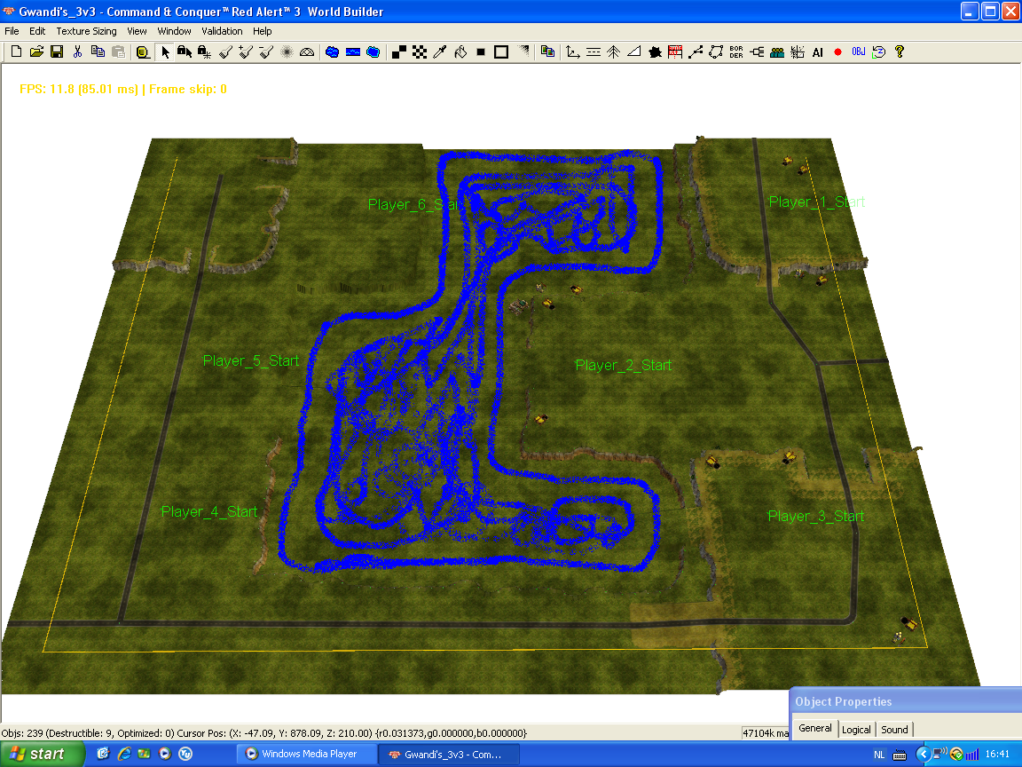Launch Internet Explorer from quick launch
The image size is (1022, 767).
(124, 754)
